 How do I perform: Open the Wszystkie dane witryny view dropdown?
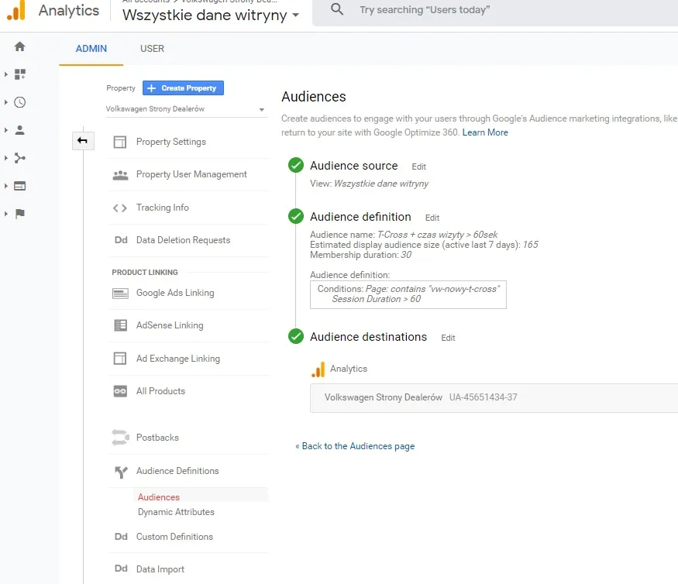point(211,15)
